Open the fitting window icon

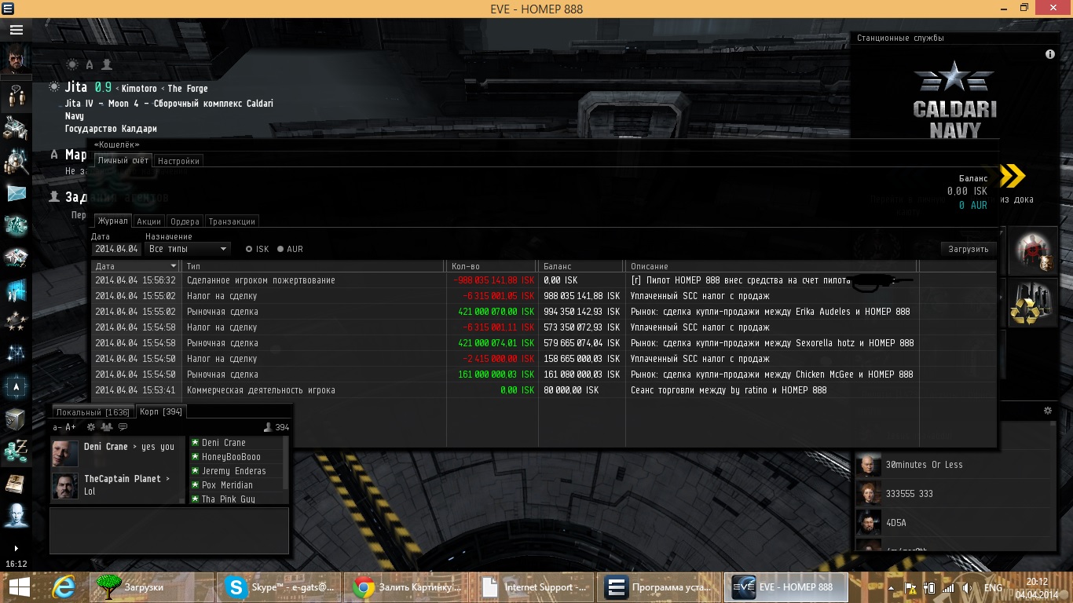point(16,225)
